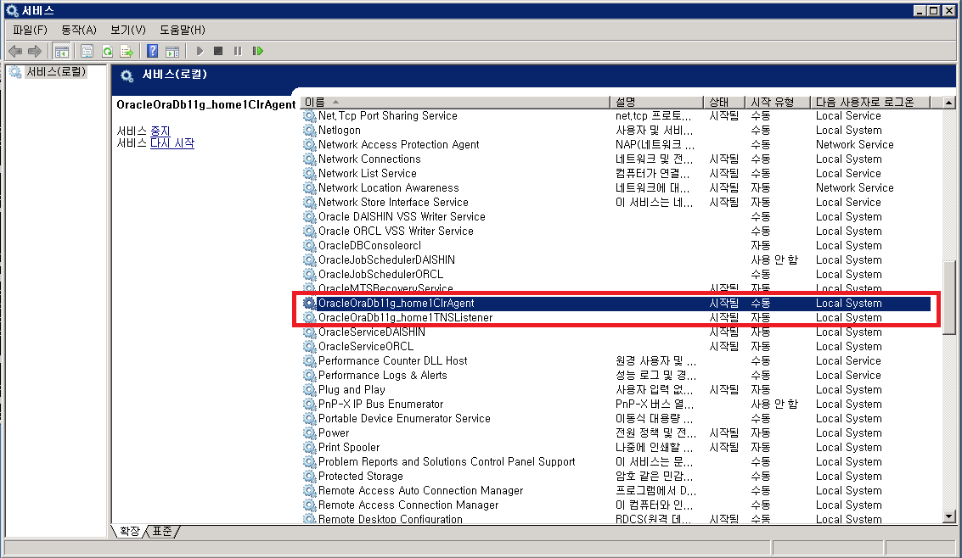This screenshot has height=558, width=962.
Task: Select Portable Device Enumerator Service row
Action: click(x=616, y=418)
